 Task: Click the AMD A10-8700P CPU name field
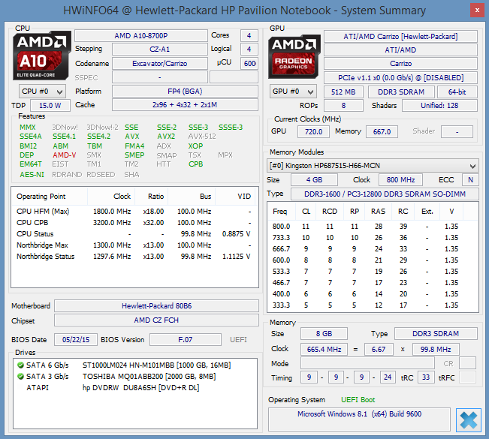(142, 36)
